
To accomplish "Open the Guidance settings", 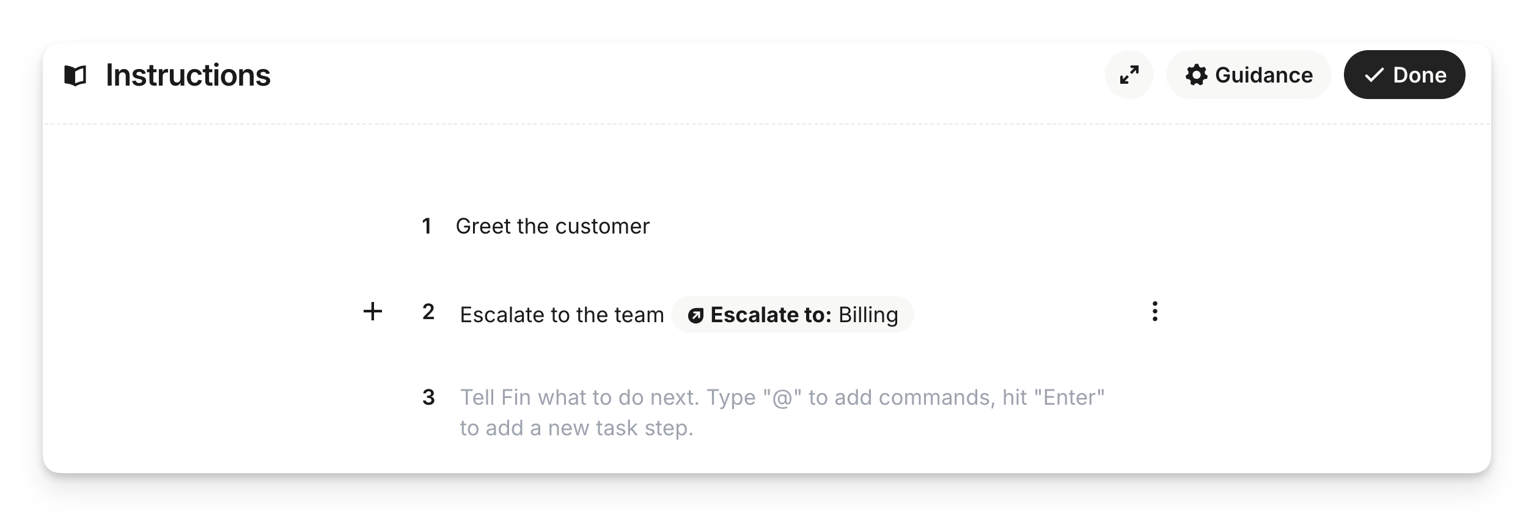I will click(1249, 75).
